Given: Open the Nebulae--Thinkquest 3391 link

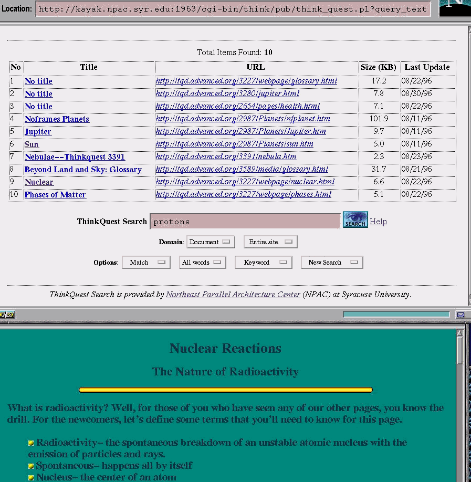Looking at the screenshot, I should 75,157.
